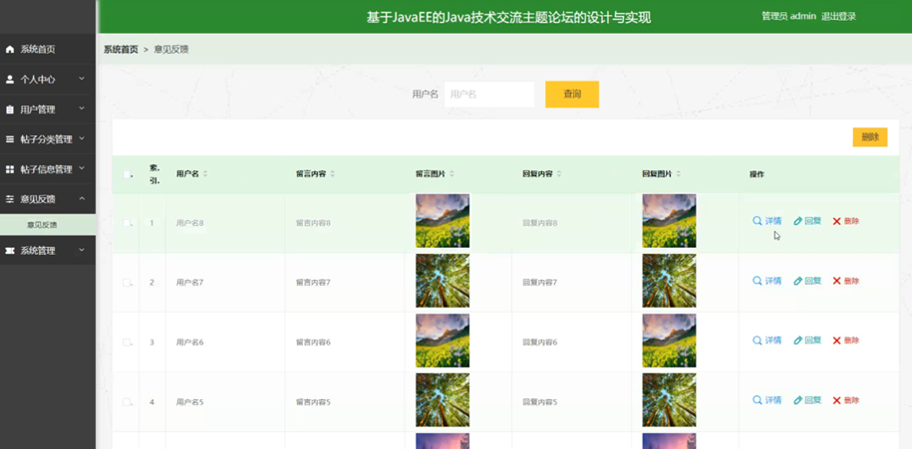
Task: Collapse the 意见反馈 chevron
Action: [82, 199]
